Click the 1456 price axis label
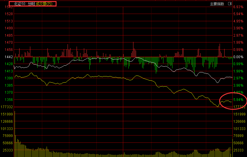 (9, 49)
